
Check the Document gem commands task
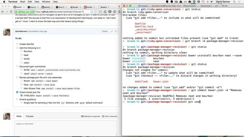point(17,66)
